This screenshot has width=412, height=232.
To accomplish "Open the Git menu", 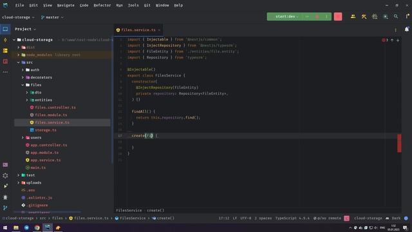I will click(147, 5).
